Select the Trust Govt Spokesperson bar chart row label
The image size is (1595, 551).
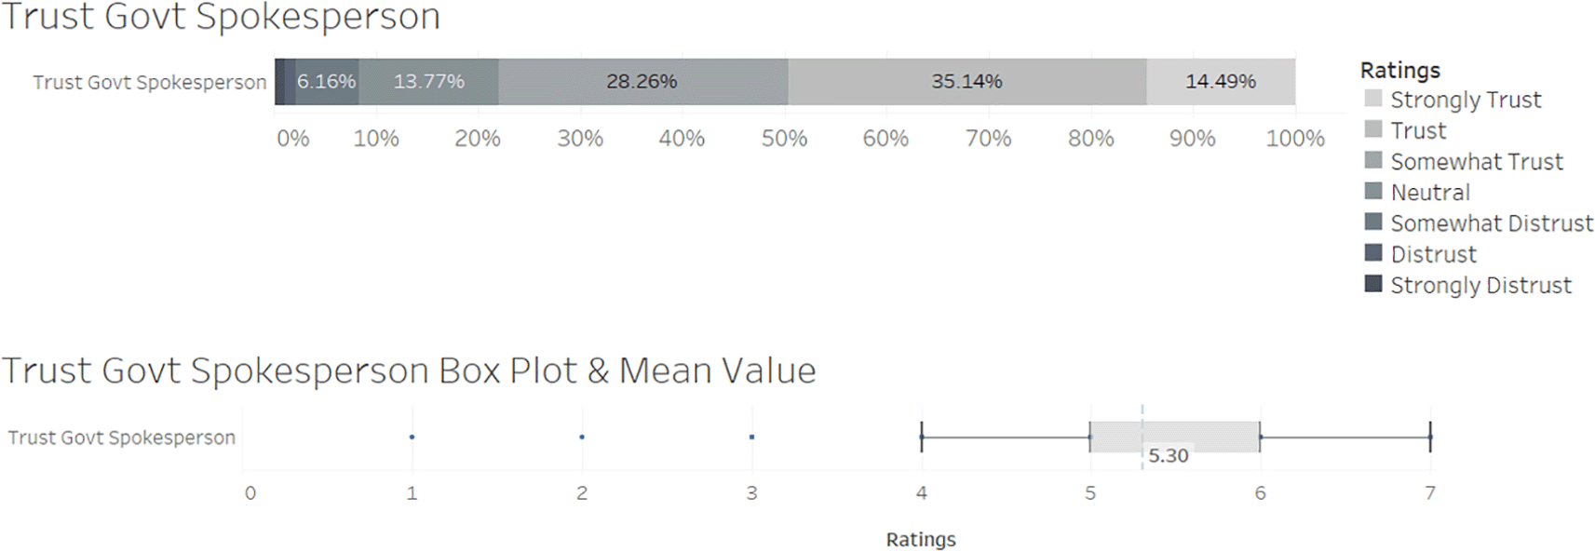click(x=149, y=82)
